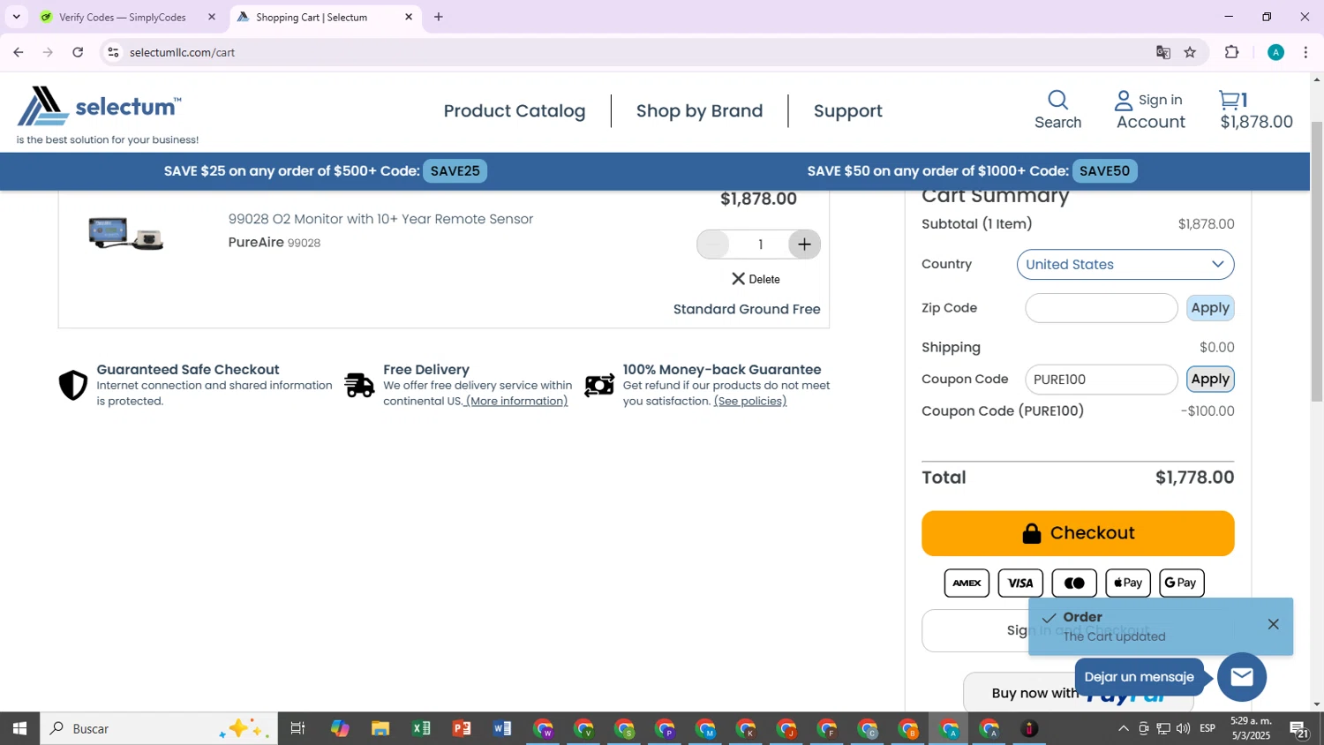Bookmark this page with star
1324x745 pixels.
coord(1190,52)
